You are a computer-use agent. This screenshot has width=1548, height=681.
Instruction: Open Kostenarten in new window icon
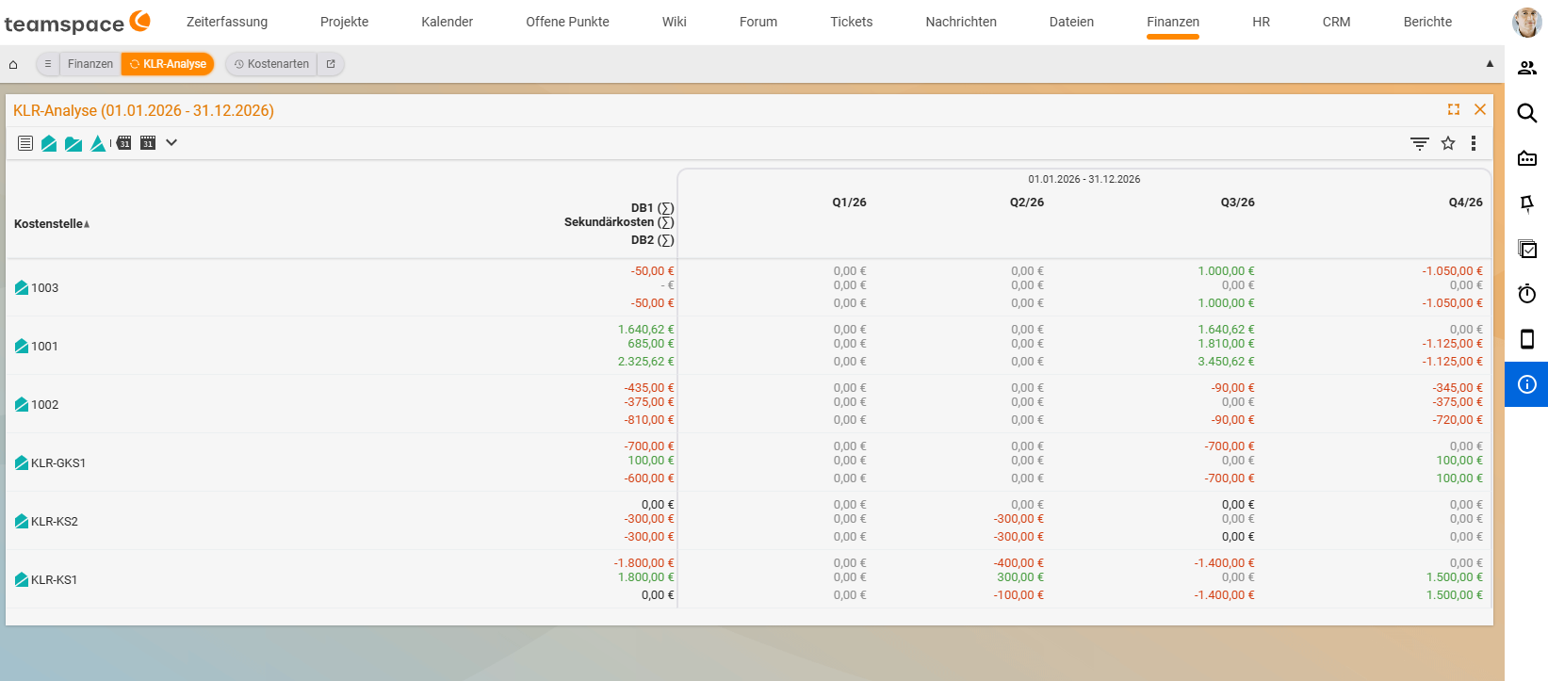(331, 64)
